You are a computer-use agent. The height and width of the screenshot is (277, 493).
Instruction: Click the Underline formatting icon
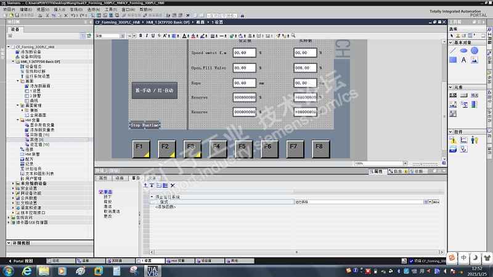(153, 36)
